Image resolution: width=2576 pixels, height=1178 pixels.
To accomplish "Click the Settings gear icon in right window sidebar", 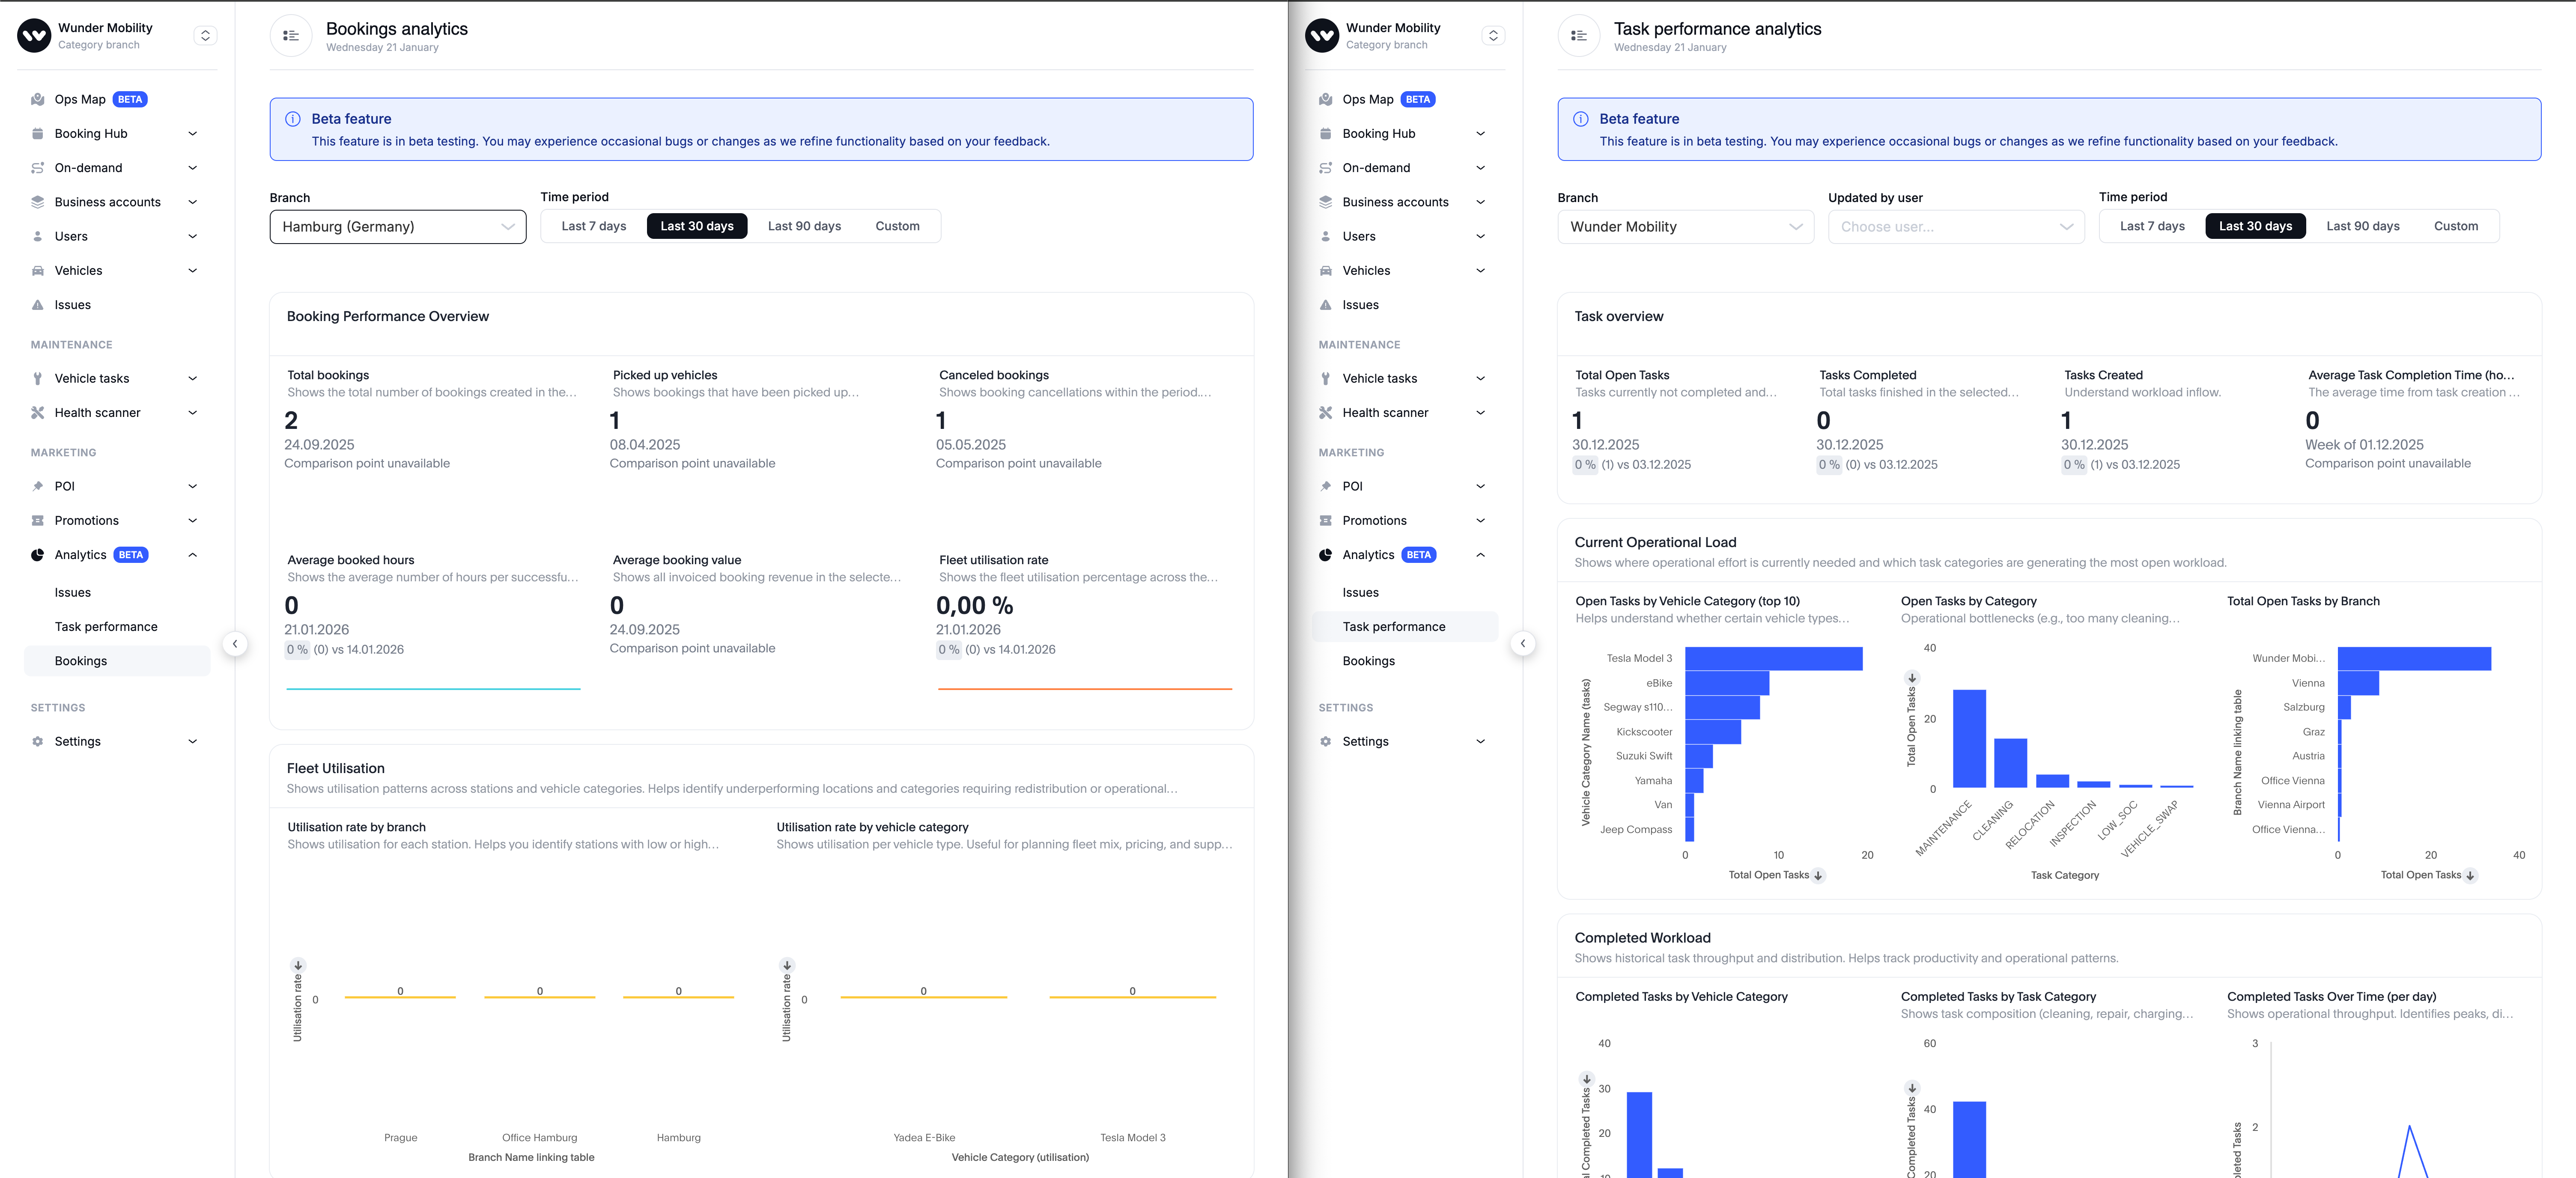I will point(1325,741).
